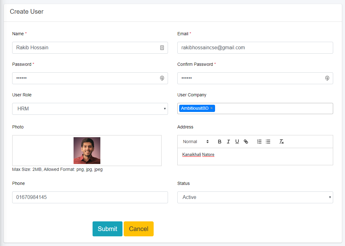Insert a link in Address editor

246,142
